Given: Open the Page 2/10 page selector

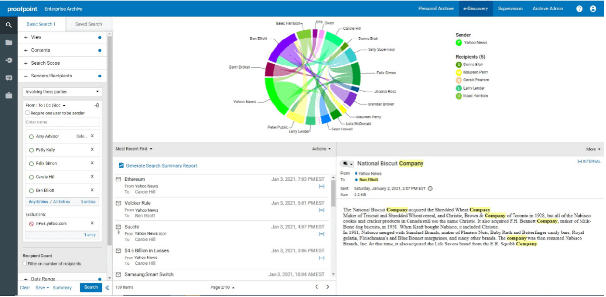Looking at the screenshot, I should click(223, 287).
